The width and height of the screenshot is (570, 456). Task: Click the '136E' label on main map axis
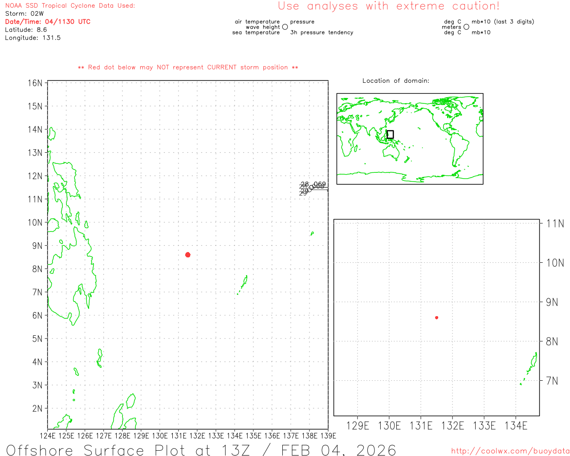[x=272, y=436]
